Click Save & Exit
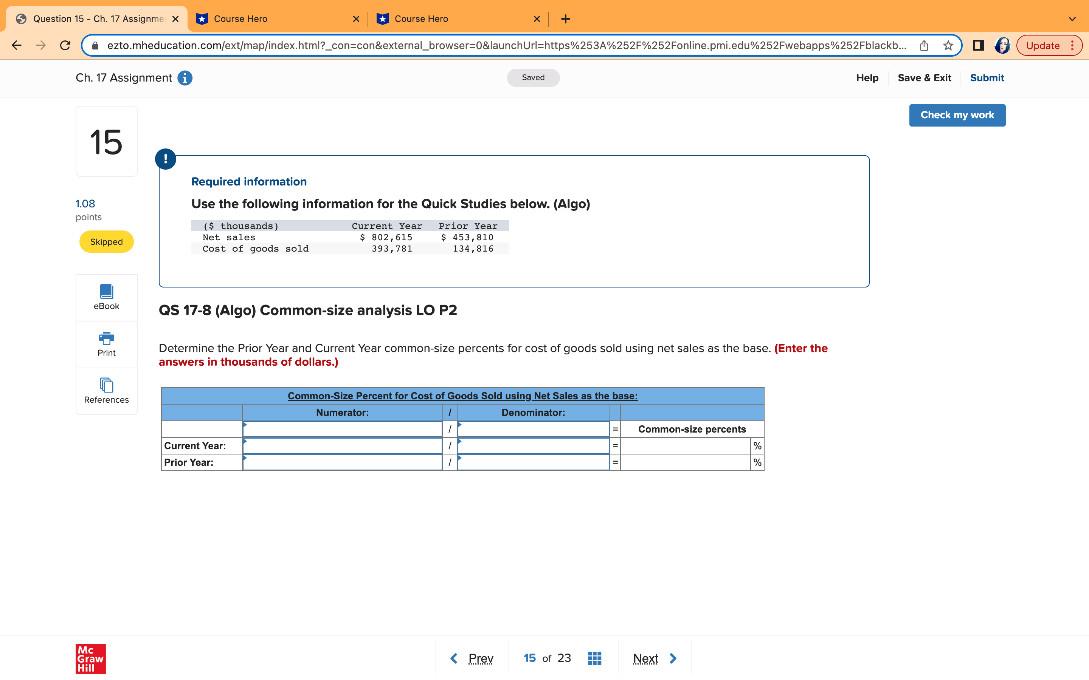1089x680 pixels. click(x=924, y=78)
